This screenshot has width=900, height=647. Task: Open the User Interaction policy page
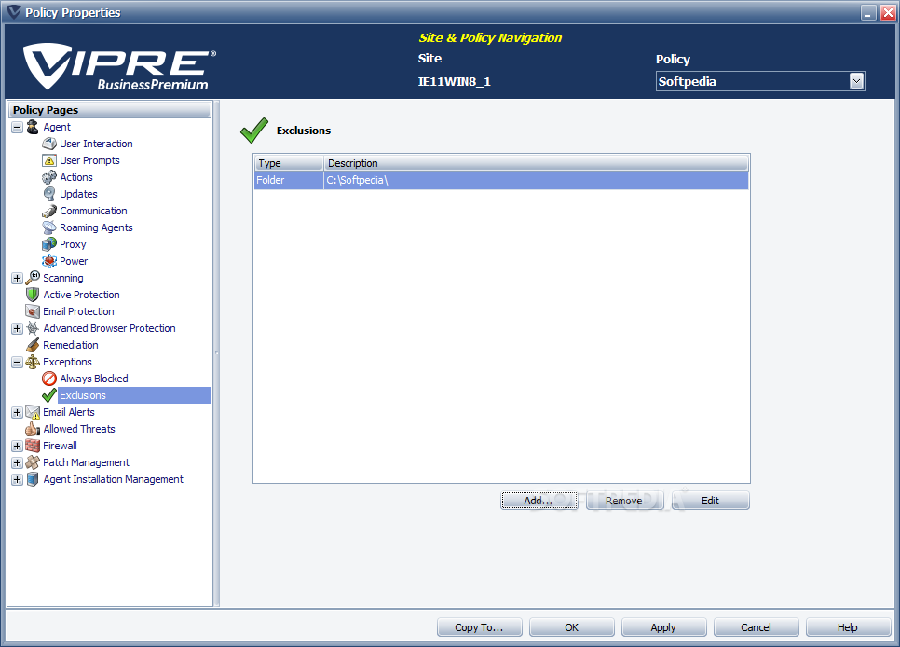coord(97,144)
